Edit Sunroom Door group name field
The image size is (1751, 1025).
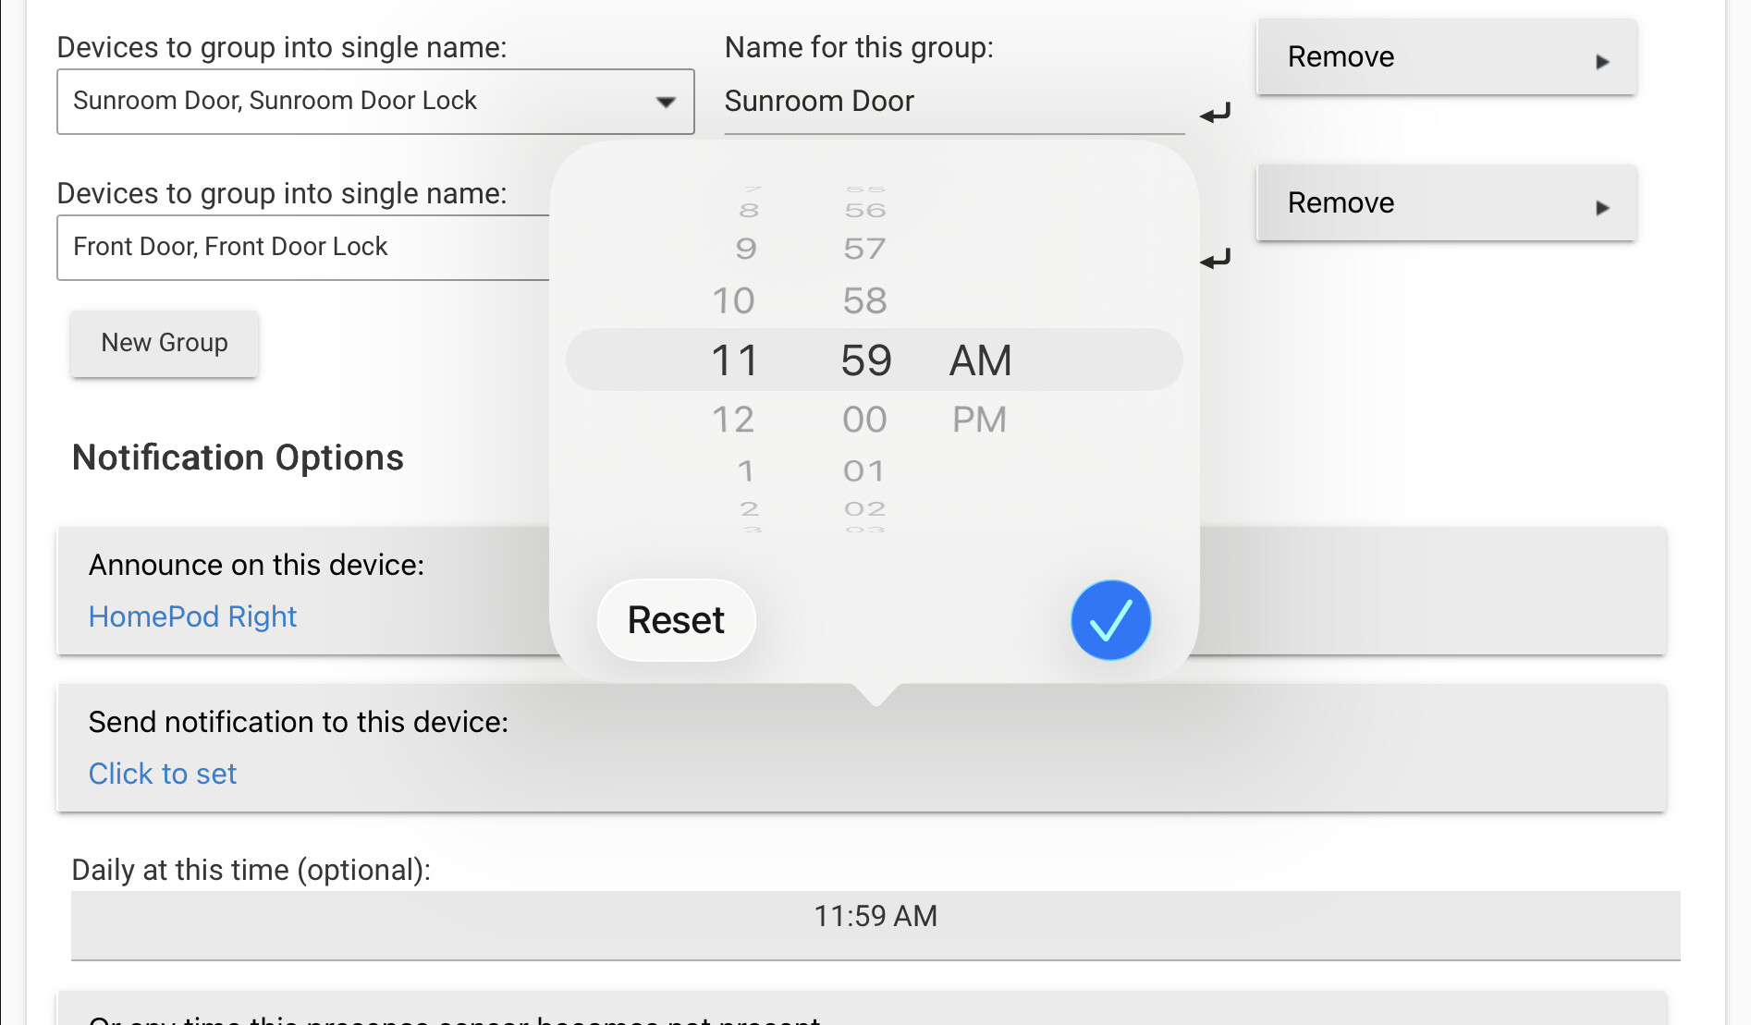(x=954, y=102)
